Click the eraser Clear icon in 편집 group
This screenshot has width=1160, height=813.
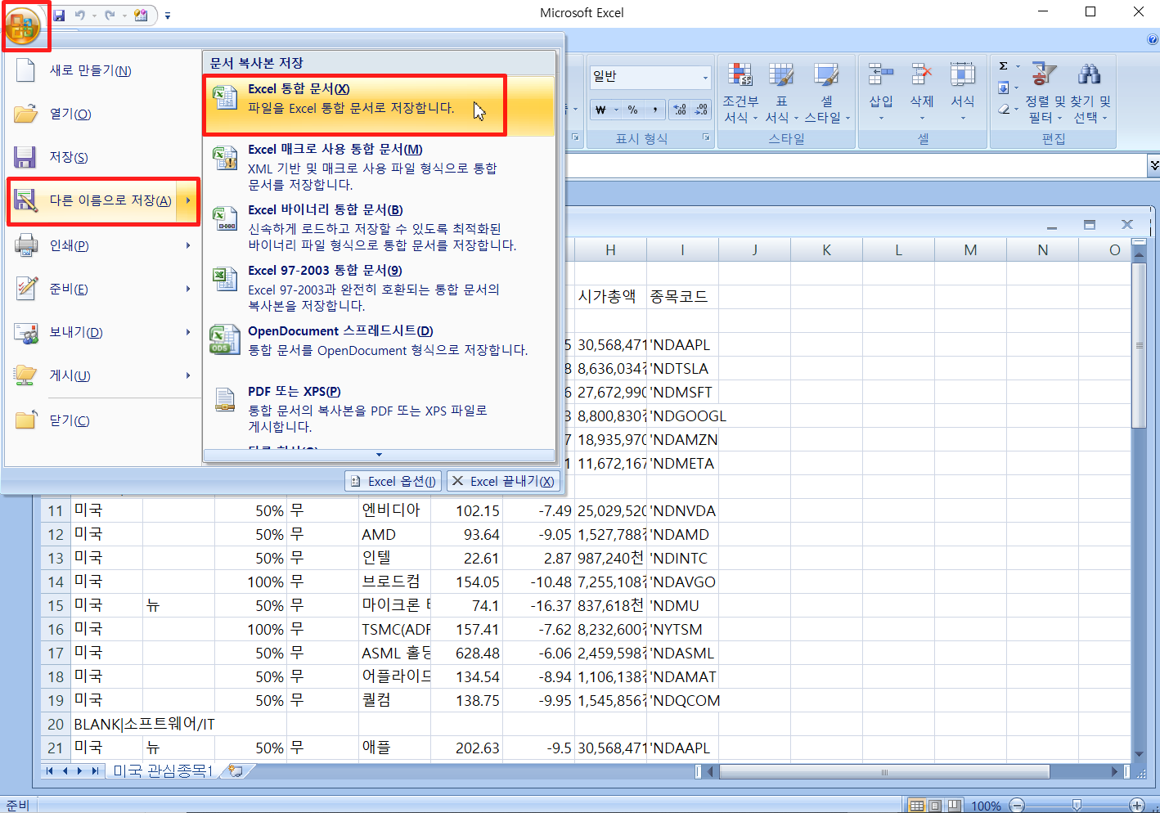point(1004,109)
